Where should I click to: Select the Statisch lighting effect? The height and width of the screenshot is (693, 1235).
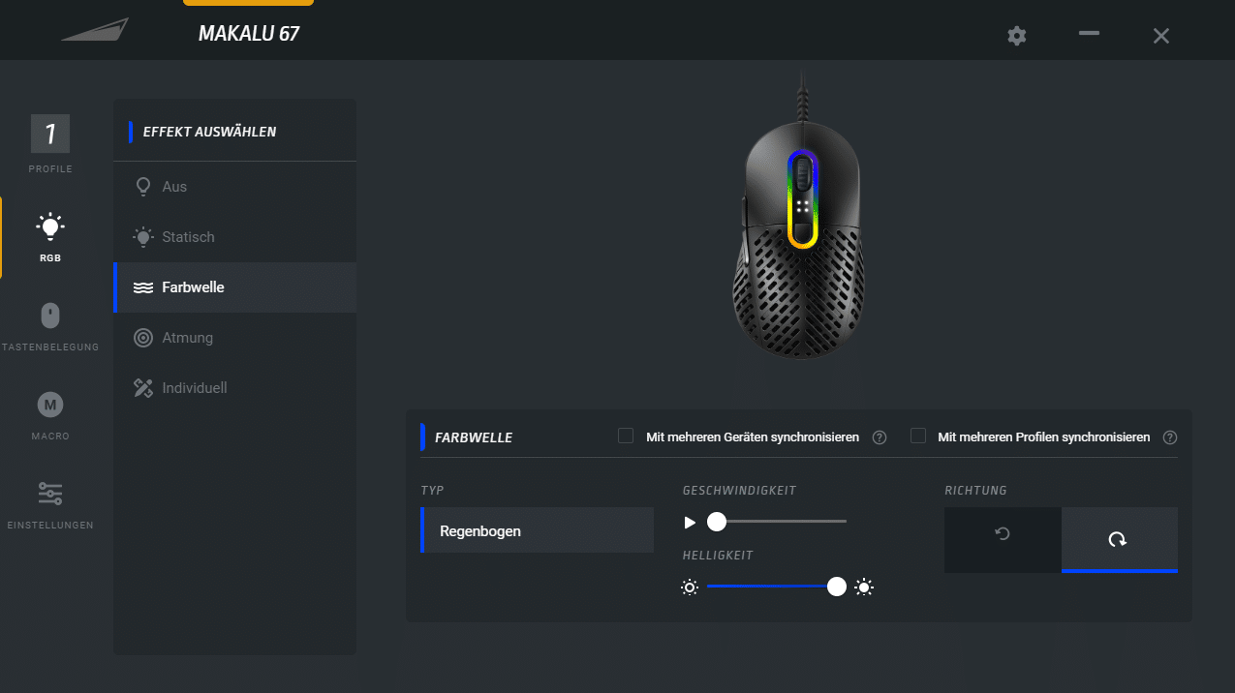[188, 237]
